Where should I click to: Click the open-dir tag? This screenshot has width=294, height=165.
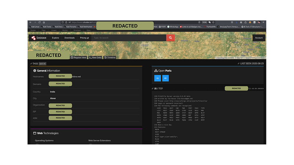(42, 63)
